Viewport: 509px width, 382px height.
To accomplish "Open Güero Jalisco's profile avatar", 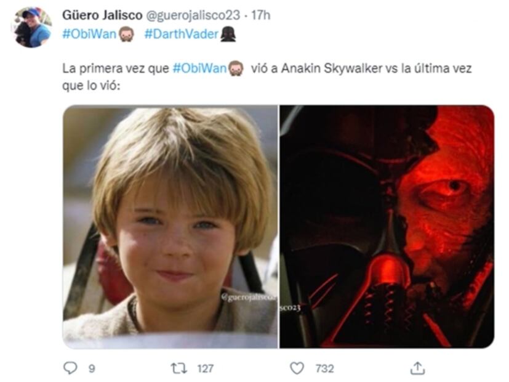I will click(x=31, y=27).
